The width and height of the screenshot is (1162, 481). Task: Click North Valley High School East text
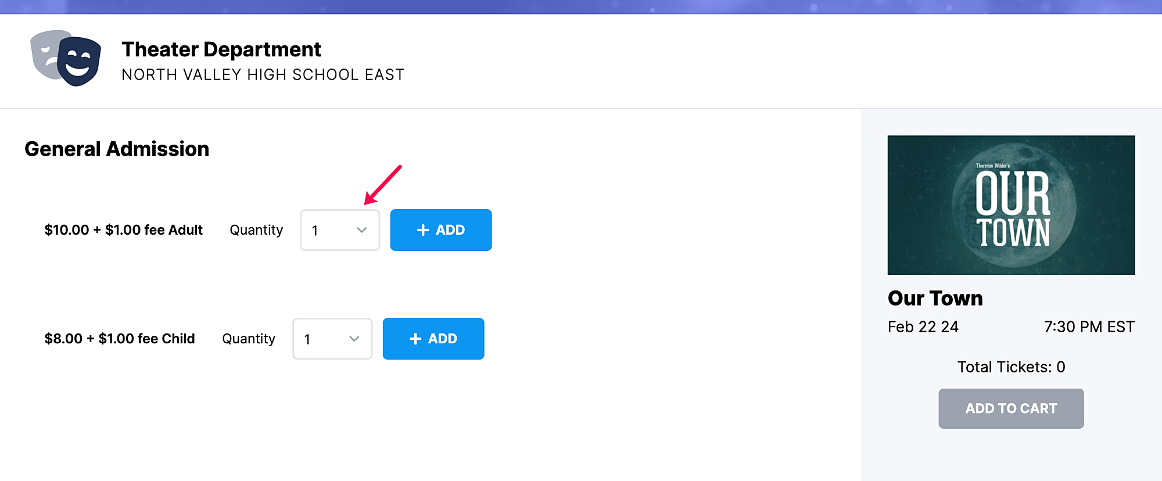263,75
